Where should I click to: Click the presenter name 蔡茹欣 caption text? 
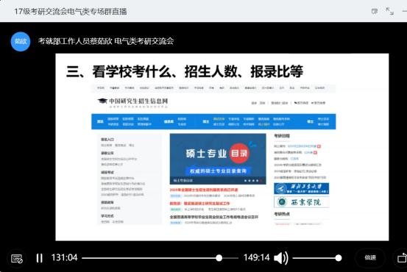point(101,41)
